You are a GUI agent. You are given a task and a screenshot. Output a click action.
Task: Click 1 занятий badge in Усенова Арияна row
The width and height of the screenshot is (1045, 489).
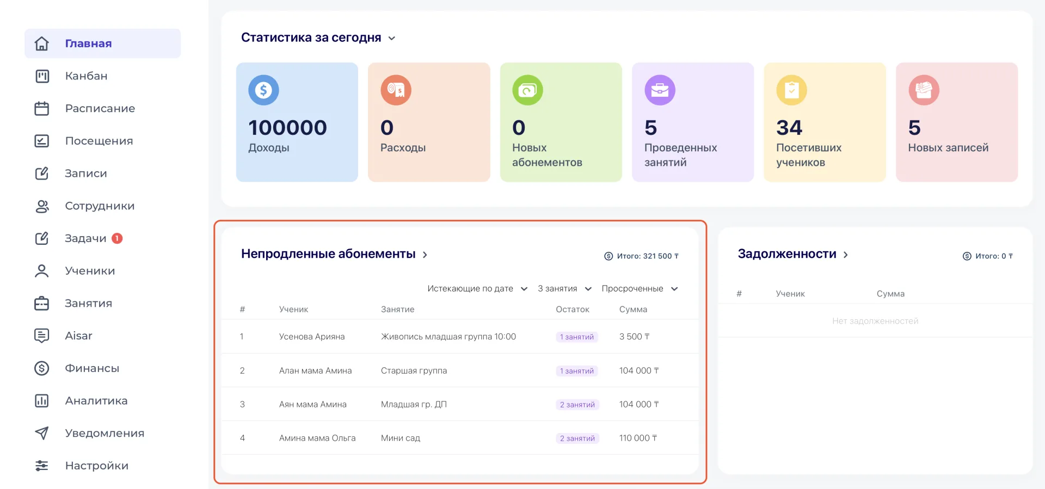(577, 337)
